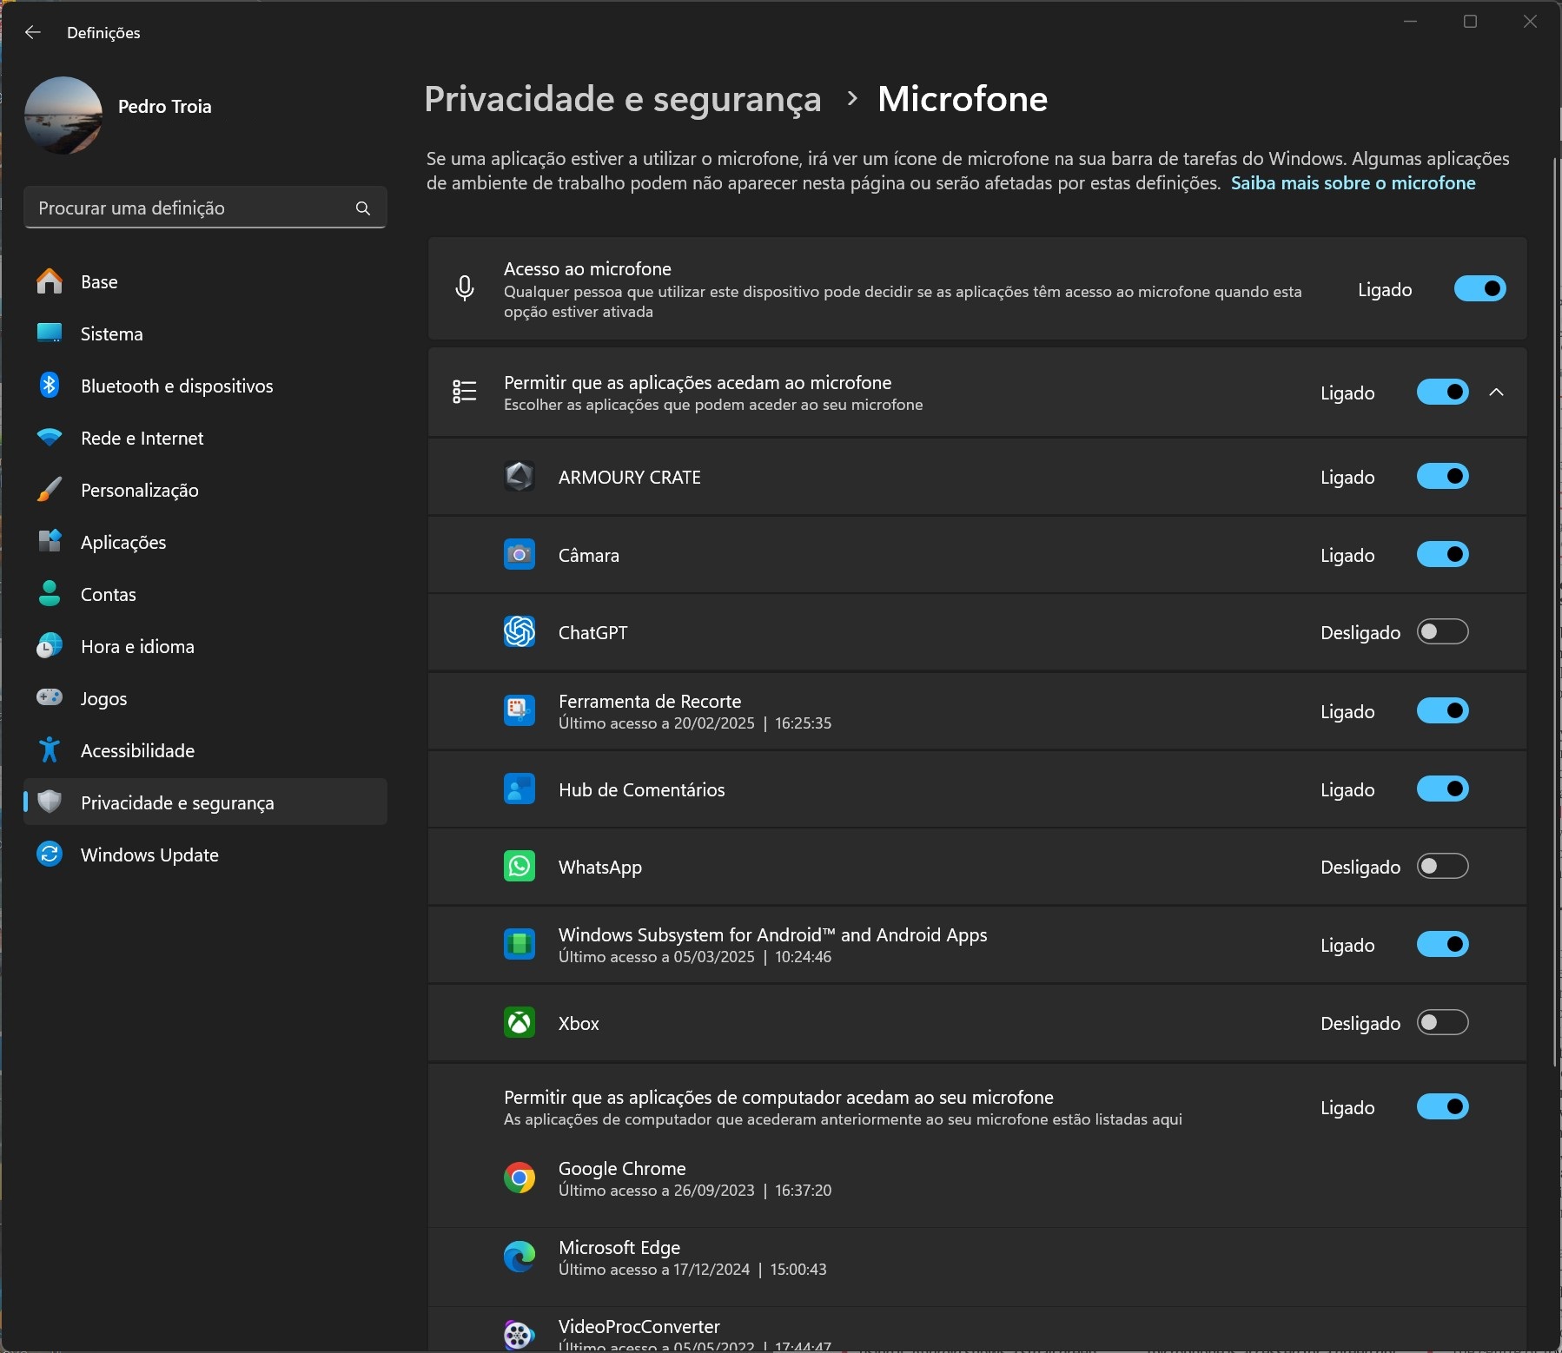The width and height of the screenshot is (1562, 1353).
Task: Enable microphone for ChatGPT
Action: tap(1443, 631)
